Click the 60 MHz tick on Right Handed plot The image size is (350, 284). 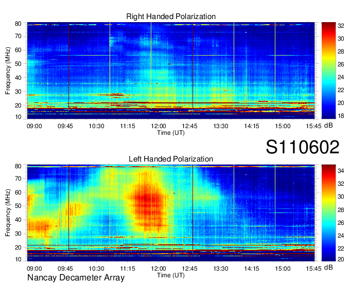(x=18, y=50)
